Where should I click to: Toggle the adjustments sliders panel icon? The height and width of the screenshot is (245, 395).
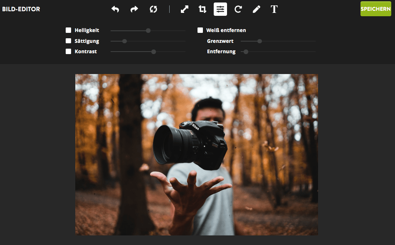click(x=220, y=9)
